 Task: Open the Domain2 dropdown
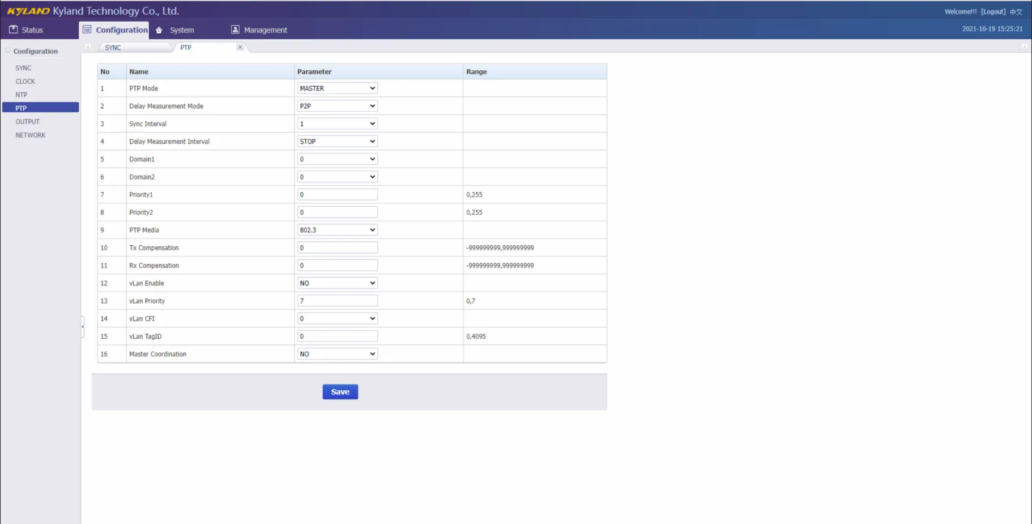[338, 177]
